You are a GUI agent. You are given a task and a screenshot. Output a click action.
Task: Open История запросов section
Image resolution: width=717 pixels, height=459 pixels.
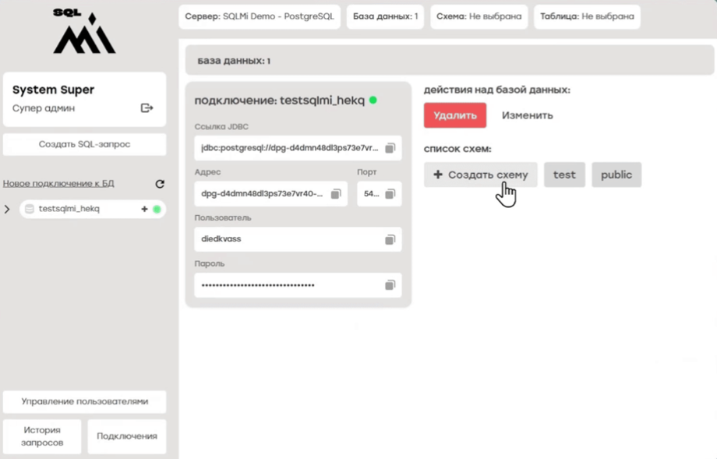coord(42,436)
